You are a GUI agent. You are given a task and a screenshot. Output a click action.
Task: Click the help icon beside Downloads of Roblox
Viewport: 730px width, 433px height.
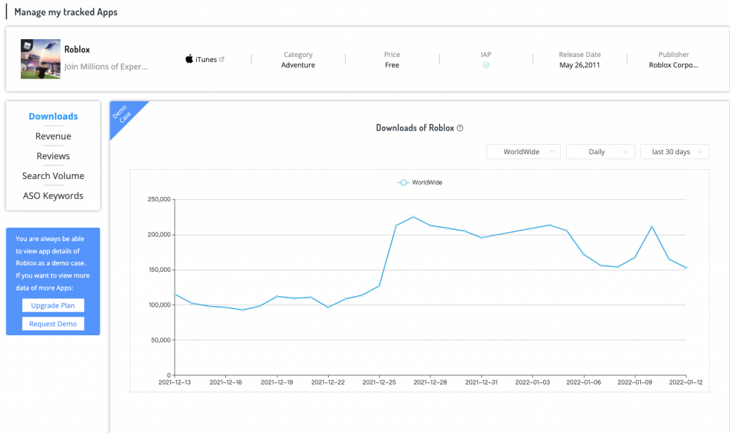point(460,128)
